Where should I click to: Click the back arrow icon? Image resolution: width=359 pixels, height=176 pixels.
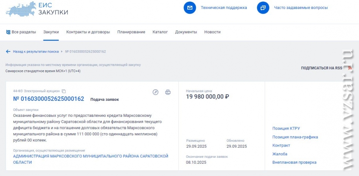coord(8,51)
